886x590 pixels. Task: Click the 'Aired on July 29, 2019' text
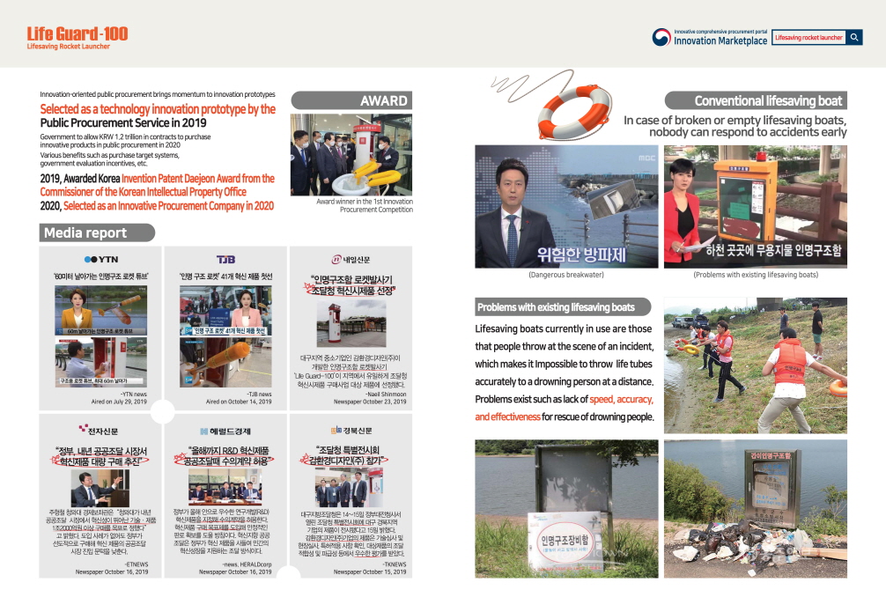(x=119, y=402)
